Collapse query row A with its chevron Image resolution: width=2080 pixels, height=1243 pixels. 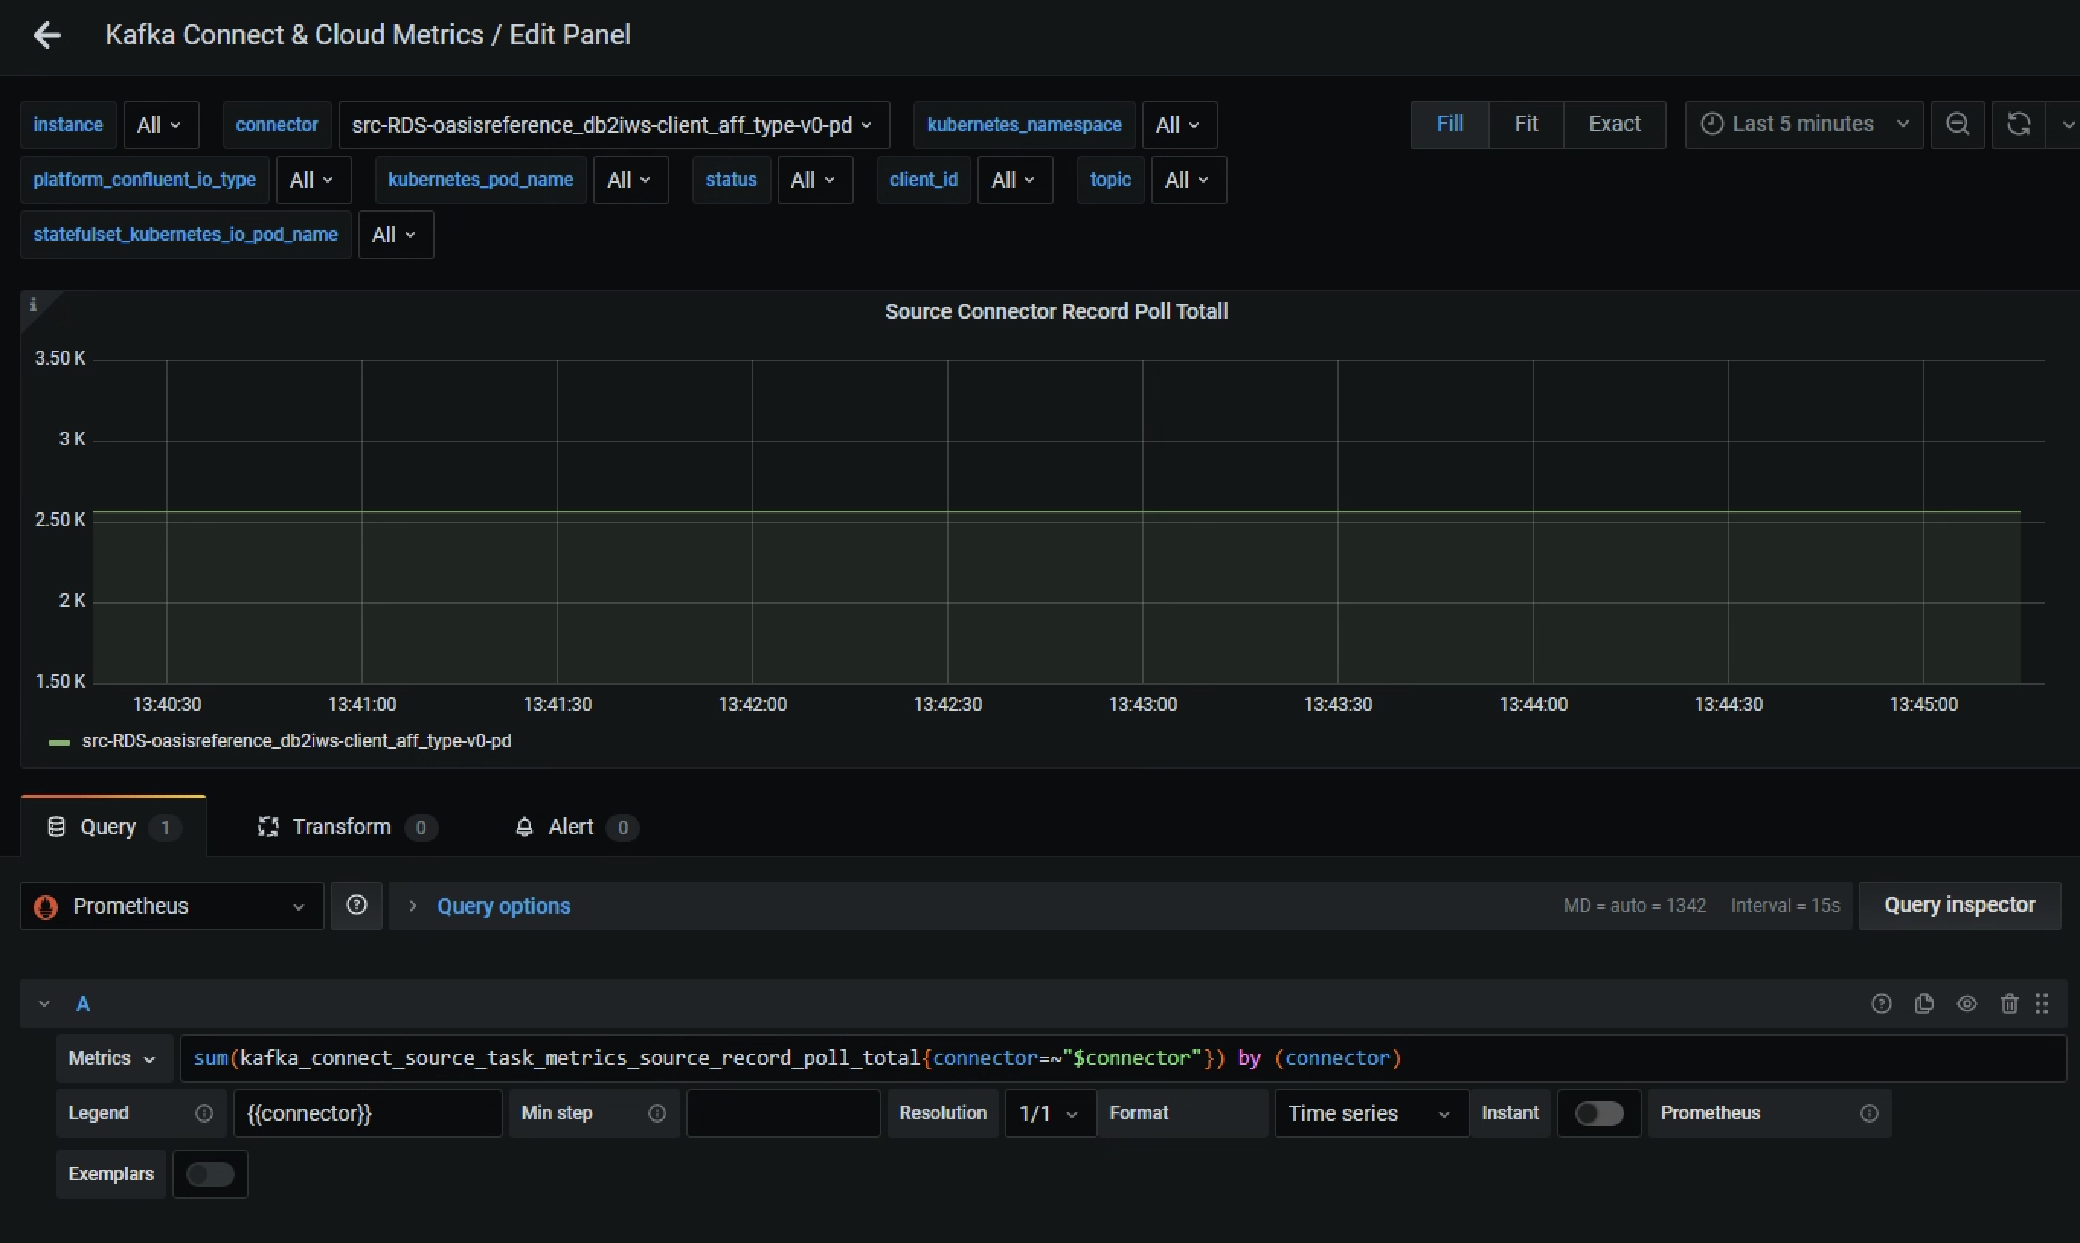[x=43, y=1003]
